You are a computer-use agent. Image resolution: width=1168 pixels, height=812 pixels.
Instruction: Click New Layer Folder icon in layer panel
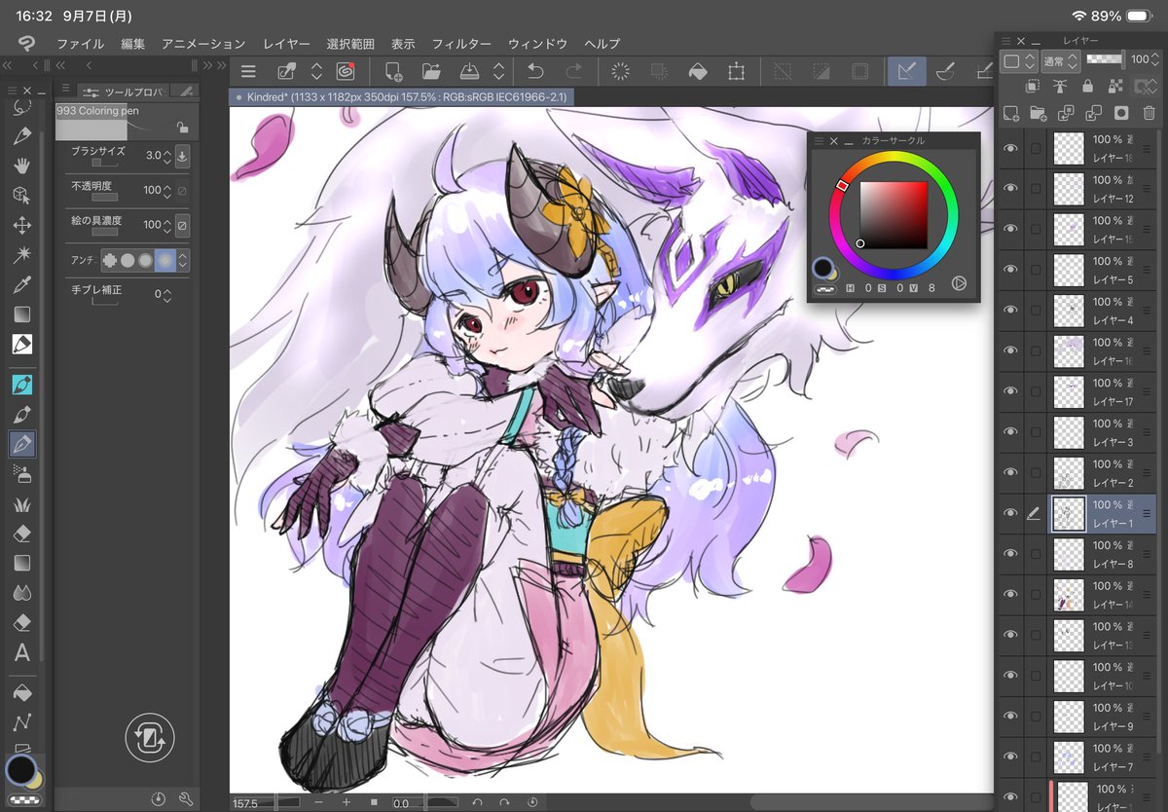(x=1038, y=113)
